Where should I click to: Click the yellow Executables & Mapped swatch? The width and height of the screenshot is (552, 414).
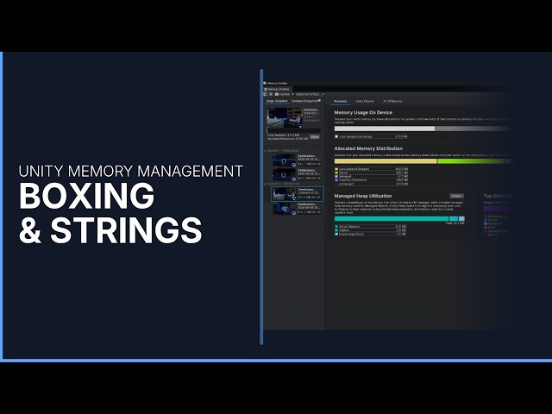[336, 169]
